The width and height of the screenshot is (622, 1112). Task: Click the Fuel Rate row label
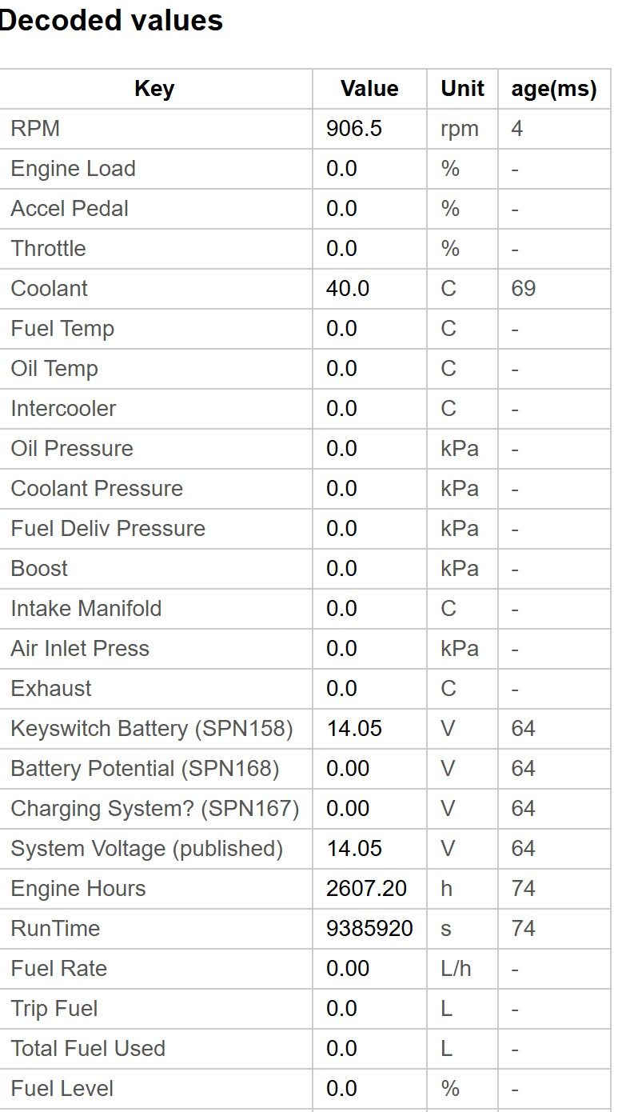pyautogui.click(x=58, y=969)
